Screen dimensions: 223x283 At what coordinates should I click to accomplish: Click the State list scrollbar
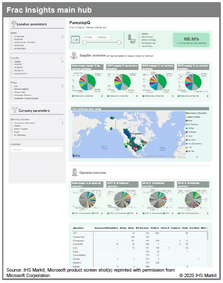pos(62,36)
